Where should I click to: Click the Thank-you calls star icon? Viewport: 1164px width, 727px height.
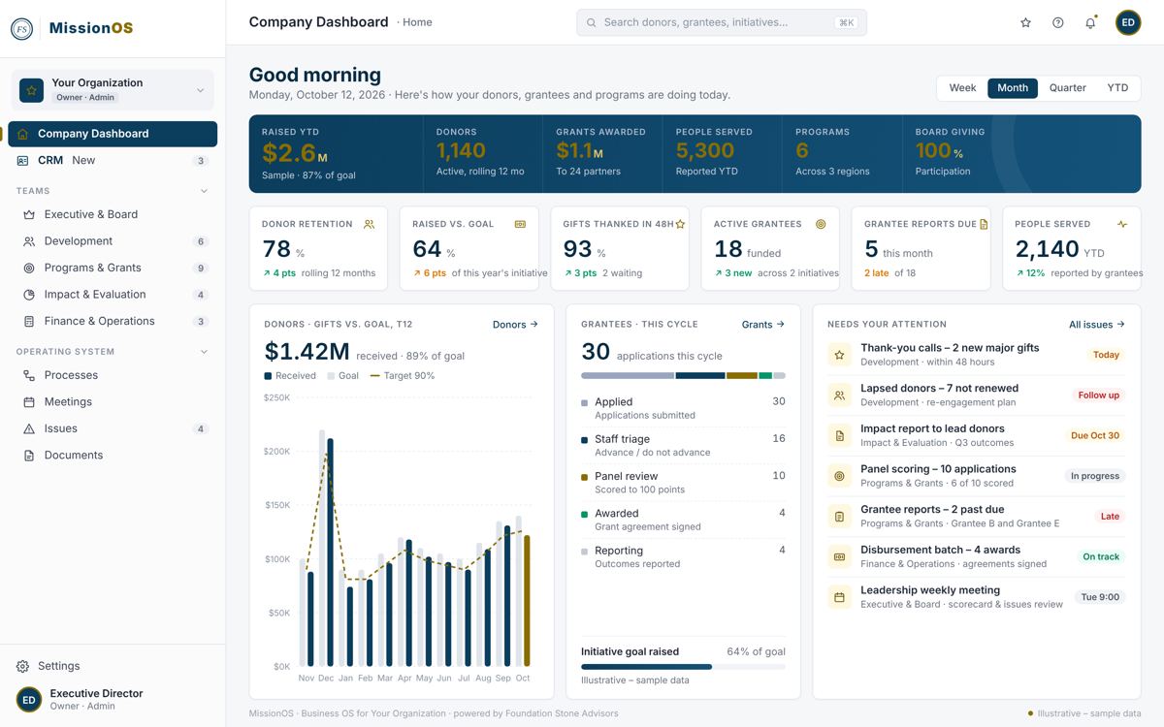pyautogui.click(x=839, y=355)
